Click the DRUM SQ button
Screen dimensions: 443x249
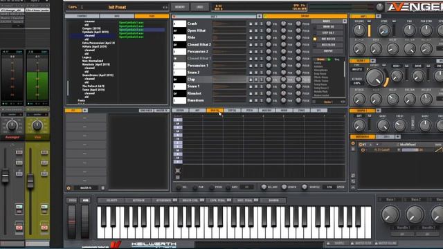click(328, 27)
